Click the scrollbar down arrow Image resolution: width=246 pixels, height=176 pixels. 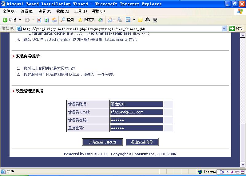tap(243, 165)
